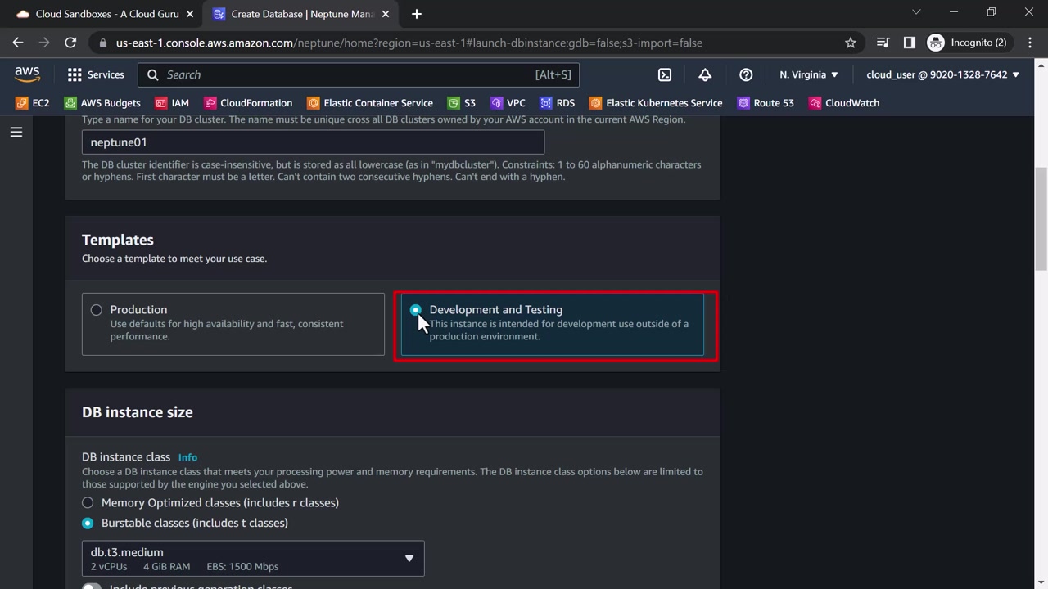
Task: Go back in browser history
Action: pos(18,43)
